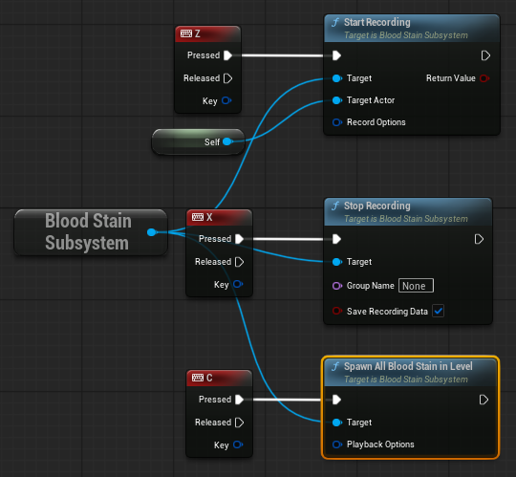This screenshot has height=477, width=516.
Task: Click the X key node Pressed exec pin
Action: tap(239, 239)
